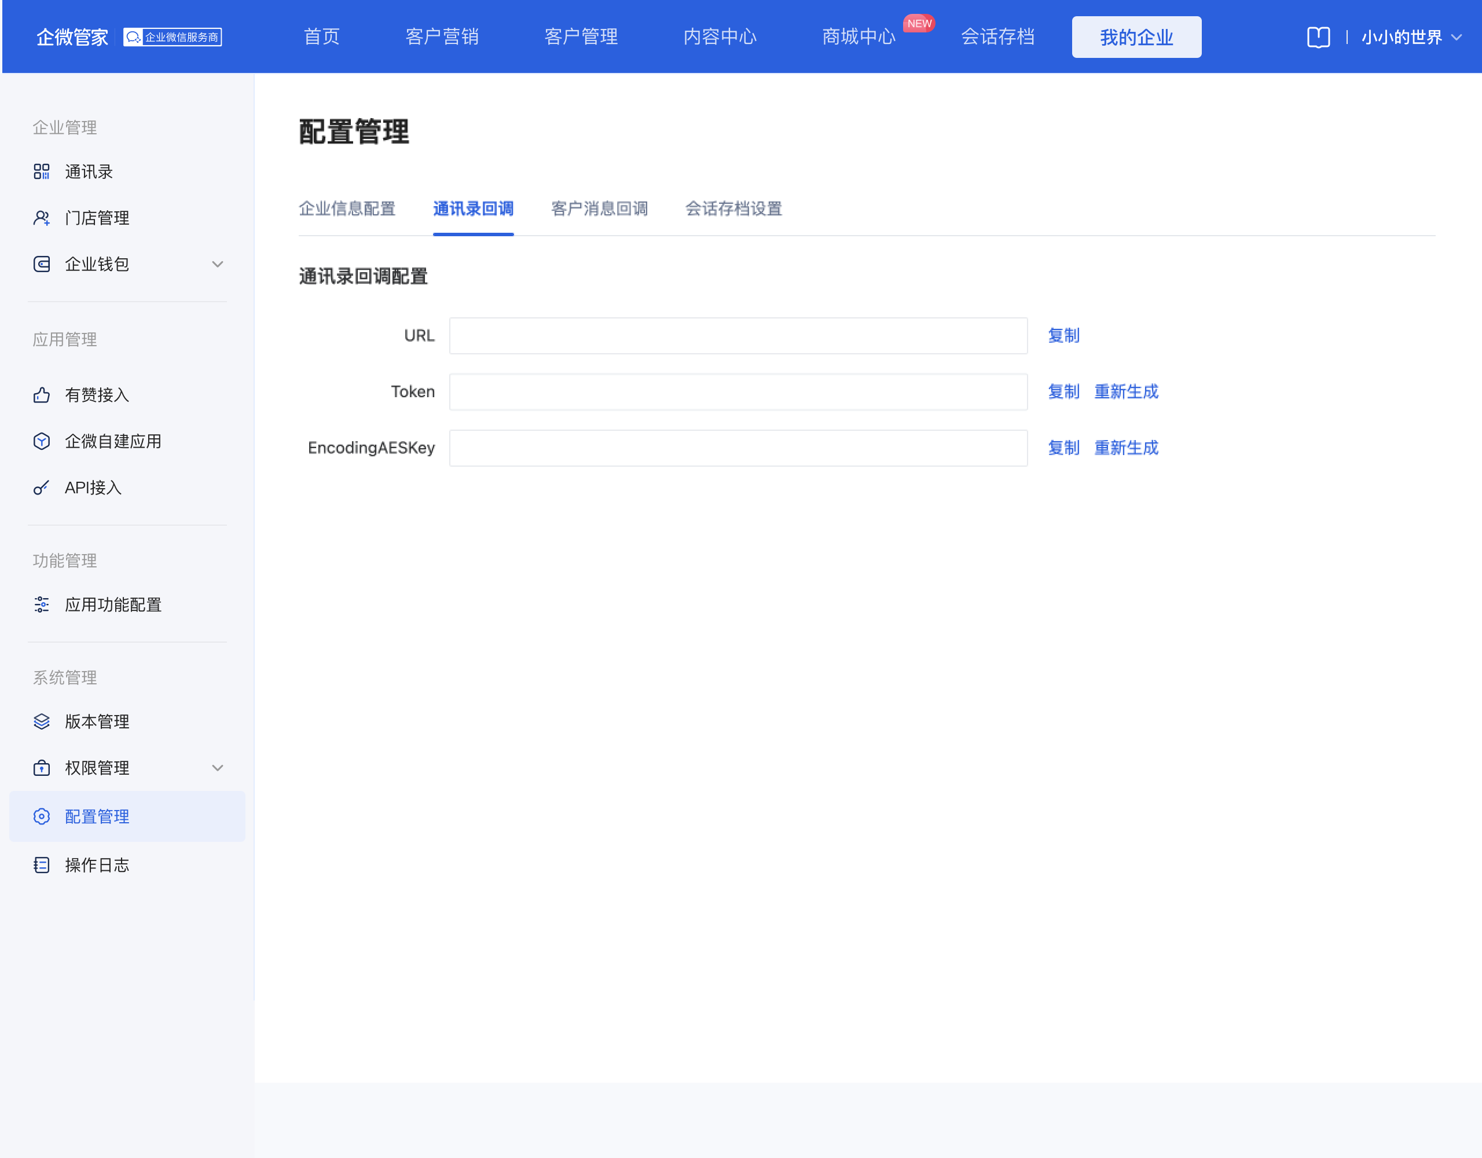Click the 配置管理 page title

click(x=354, y=131)
